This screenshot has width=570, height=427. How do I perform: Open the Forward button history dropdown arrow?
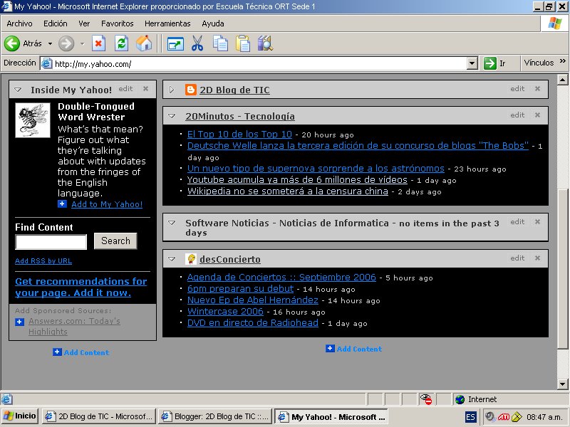click(82, 44)
